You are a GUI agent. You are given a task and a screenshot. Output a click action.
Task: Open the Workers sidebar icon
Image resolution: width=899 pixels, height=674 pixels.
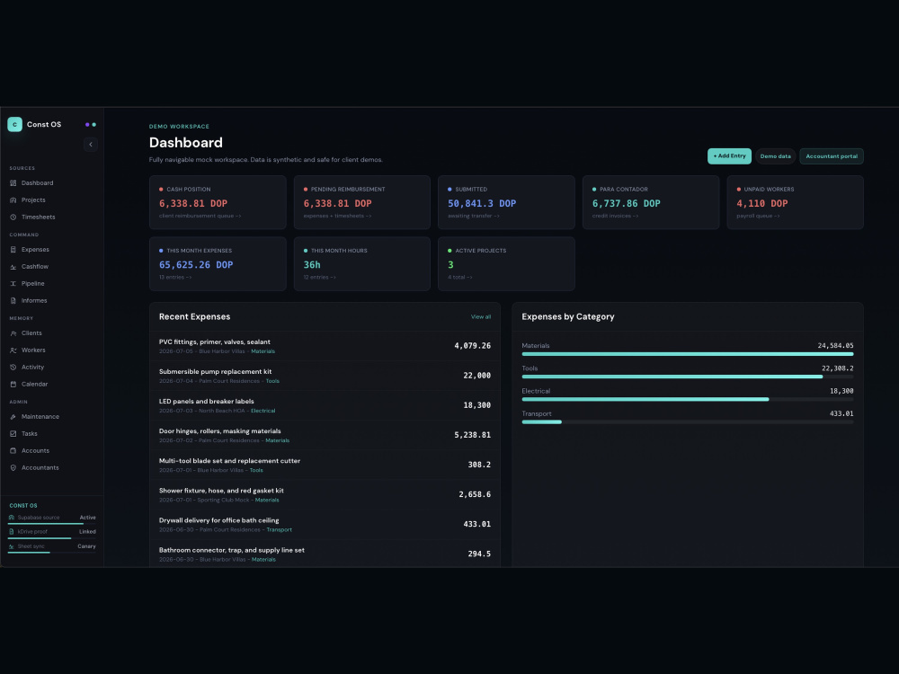click(13, 350)
